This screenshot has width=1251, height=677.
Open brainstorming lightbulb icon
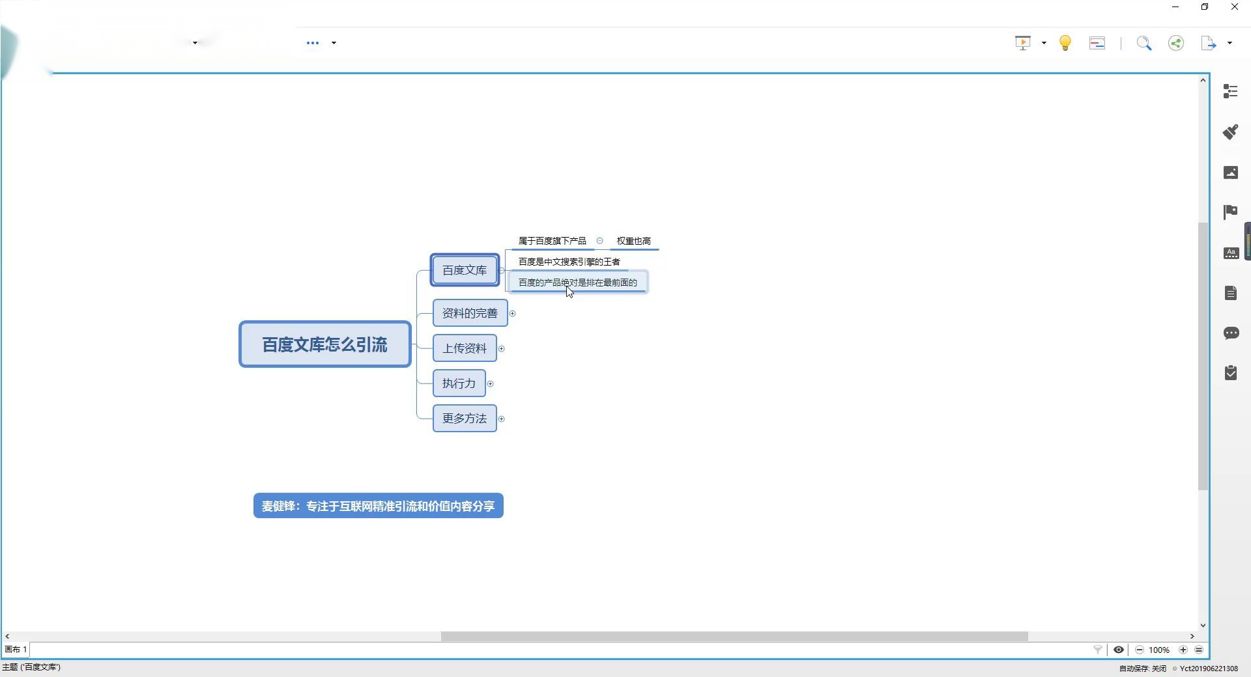pos(1065,43)
